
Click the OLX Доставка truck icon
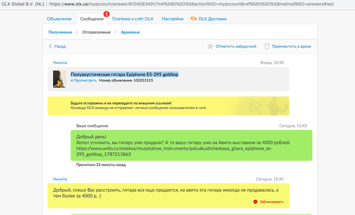pos(193,19)
